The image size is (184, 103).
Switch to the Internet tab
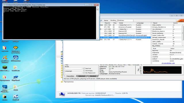82,76
